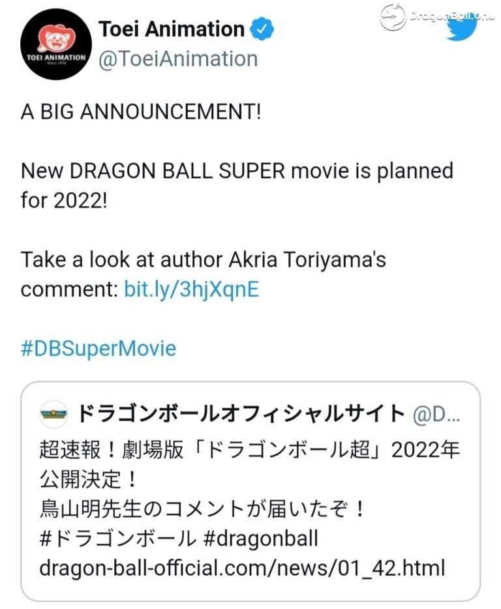Open the quoted ドラゴンボールオフィシャルサイト account name
The image size is (501, 609).
(241, 413)
